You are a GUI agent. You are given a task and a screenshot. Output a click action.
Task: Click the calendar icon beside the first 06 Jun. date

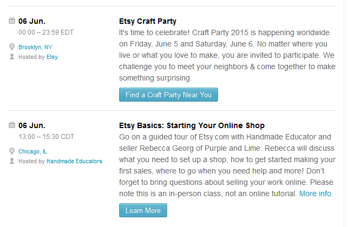[12, 21]
